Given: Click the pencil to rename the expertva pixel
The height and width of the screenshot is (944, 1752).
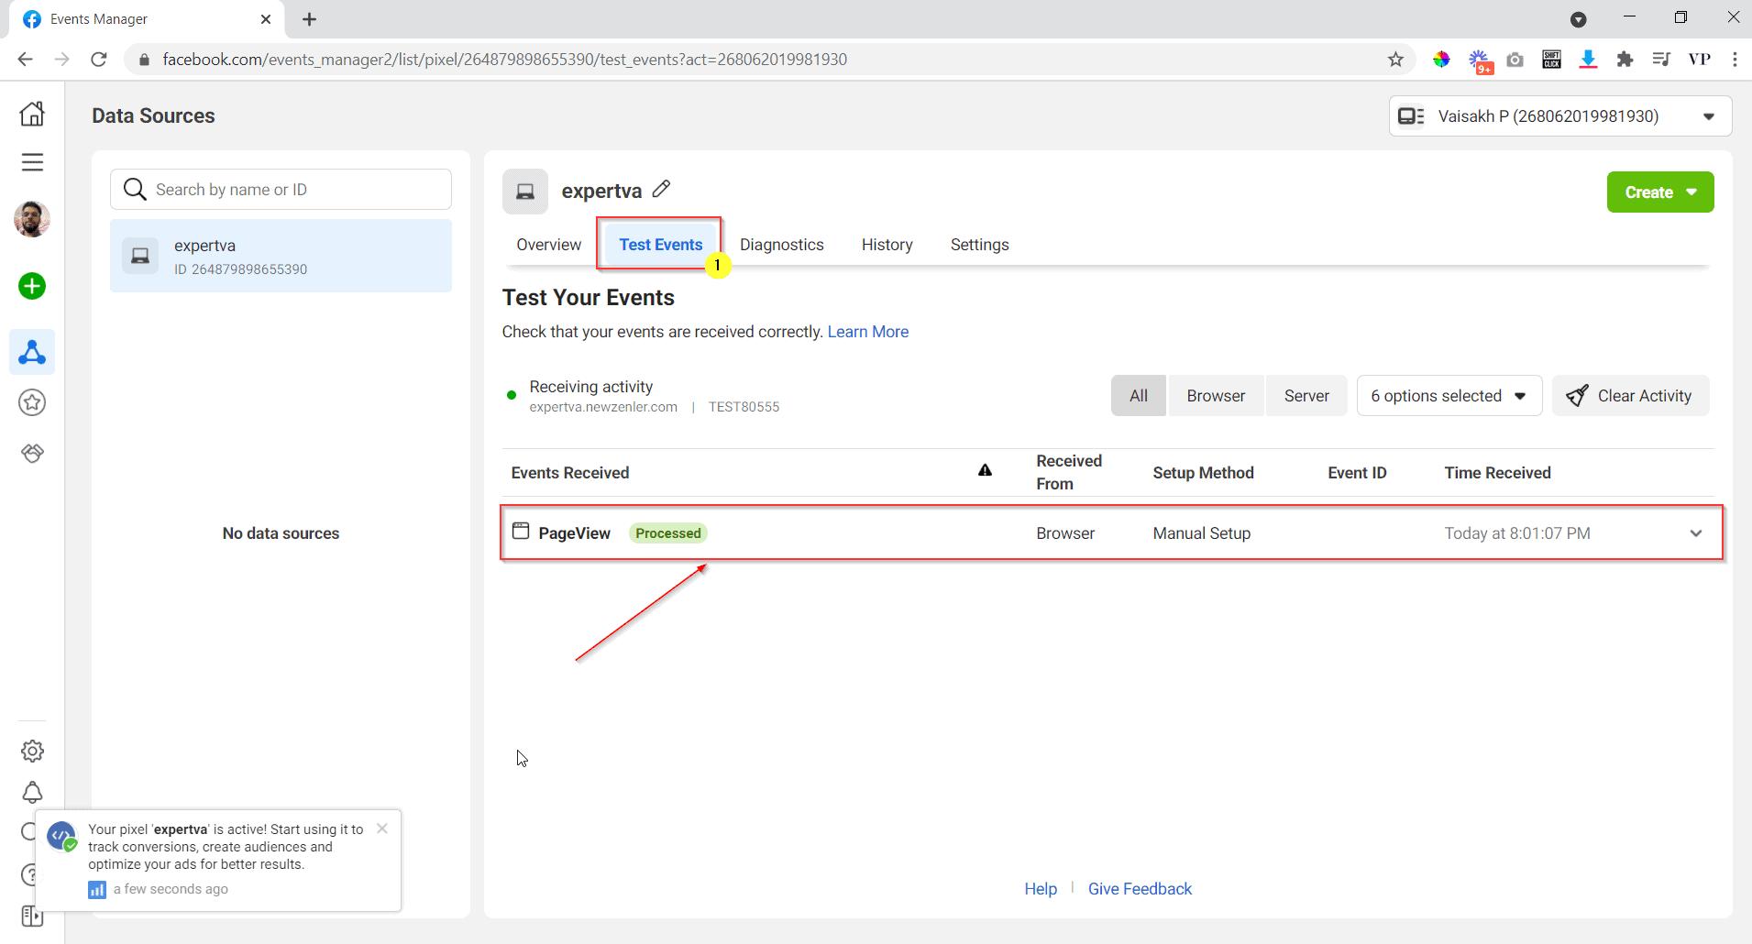Looking at the screenshot, I should 662,189.
